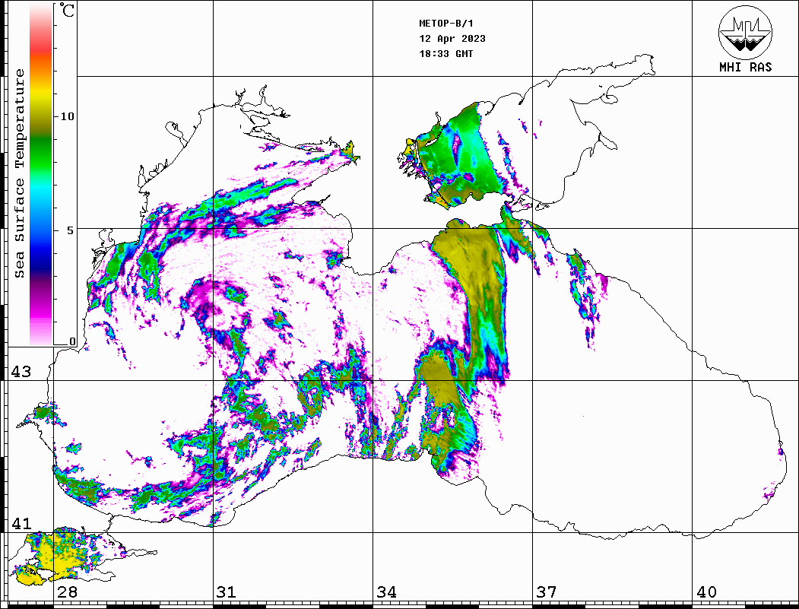Click longitude label '40'

pyautogui.click(x=706, y=592)
